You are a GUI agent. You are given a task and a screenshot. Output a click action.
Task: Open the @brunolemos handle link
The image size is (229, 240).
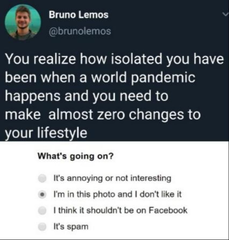tap(80, 31)
